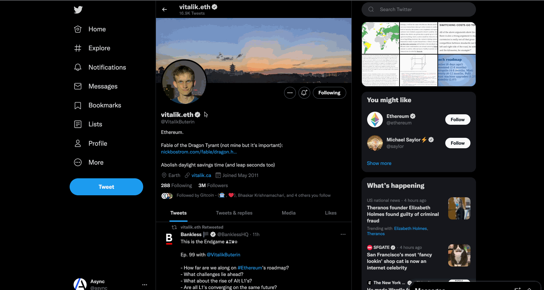Click the #Ethereum hashtag in tweet

250,268
